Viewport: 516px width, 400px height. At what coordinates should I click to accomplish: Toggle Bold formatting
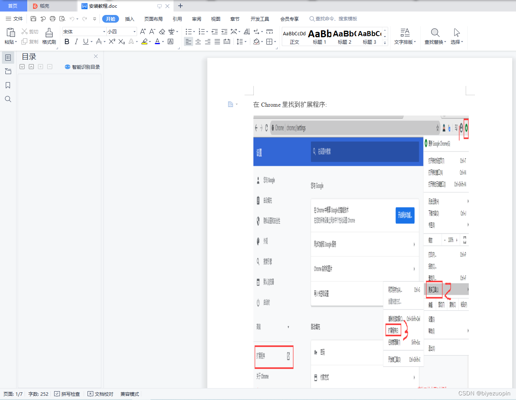coord(67,41)
